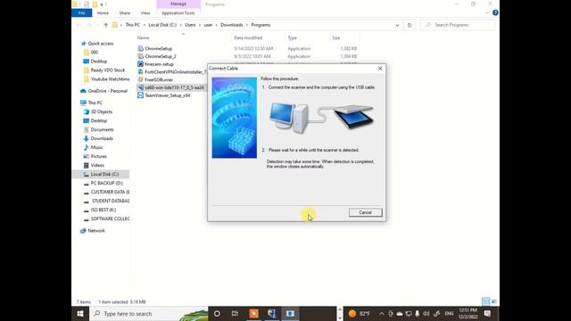This screenshot has width=571, height=321.
Task: Select FortiClientVPNOnlineInstaller file
Action: (176, 72)
